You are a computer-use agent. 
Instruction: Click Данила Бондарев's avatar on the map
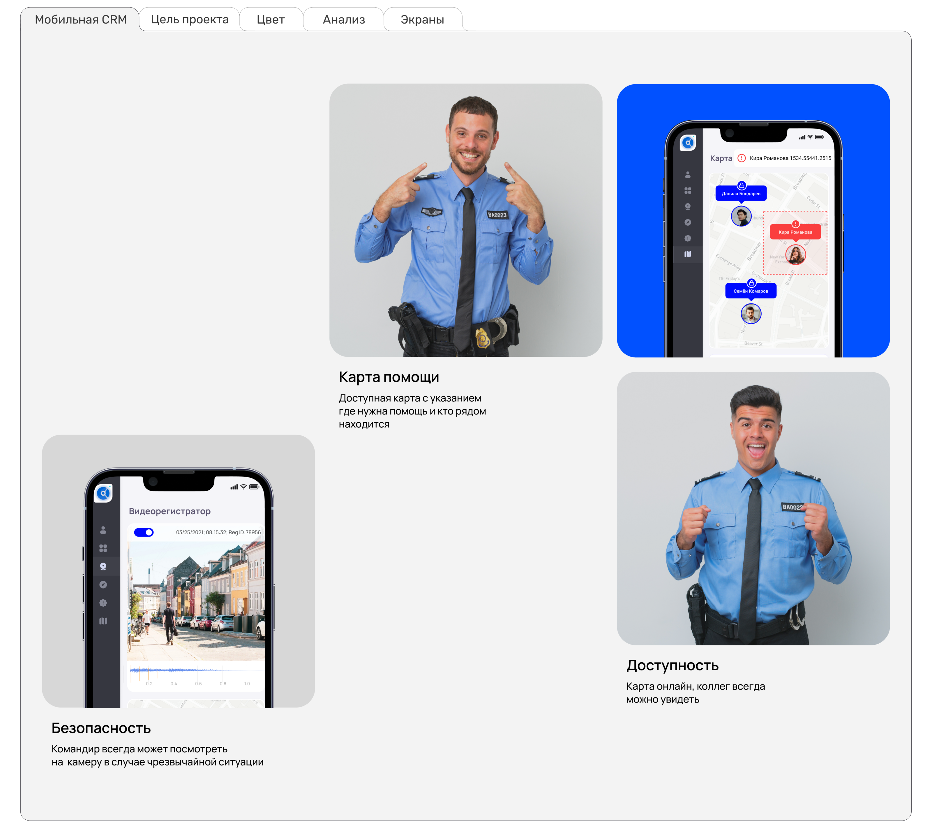pyautogui.click(x=741, y=216)
